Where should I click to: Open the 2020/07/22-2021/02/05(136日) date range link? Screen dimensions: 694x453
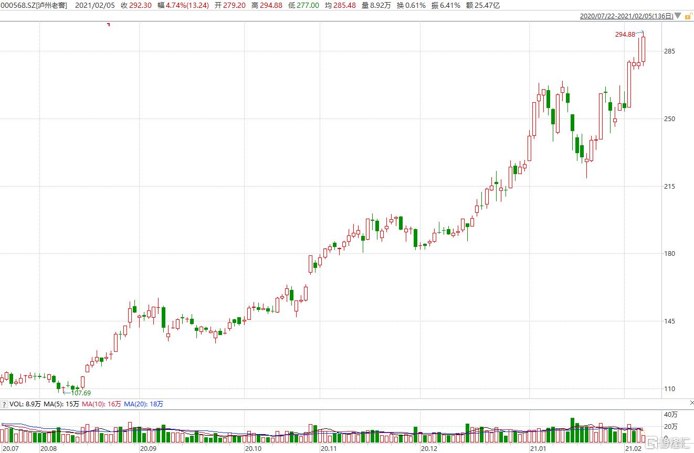pyautogui.click(x=627, y=16)
